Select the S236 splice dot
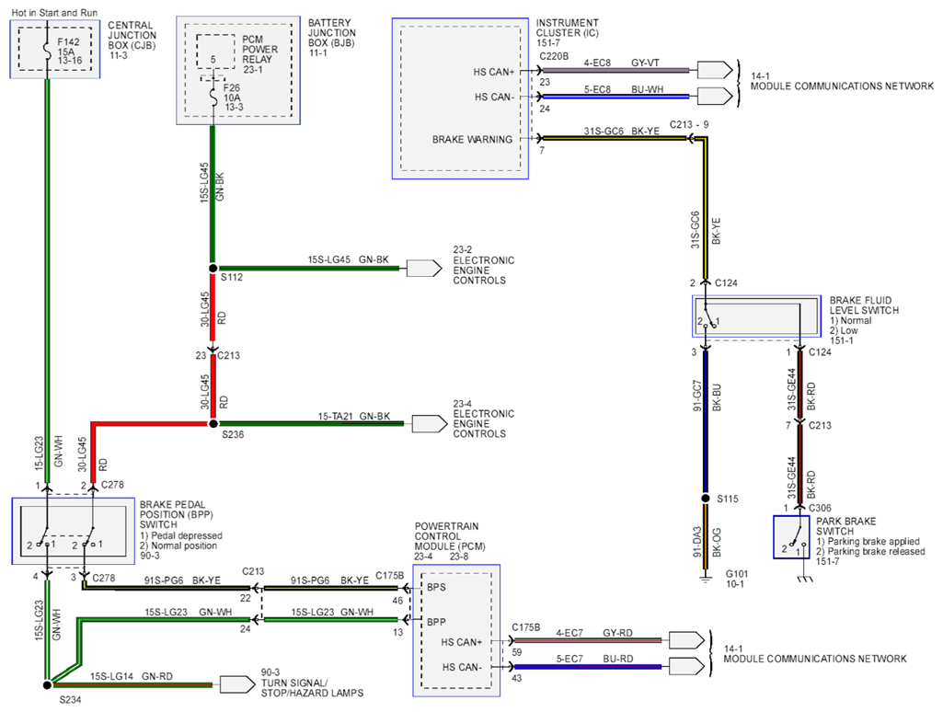Image resolution: width=943 pixels, height=712 pixels. (213, 423)
